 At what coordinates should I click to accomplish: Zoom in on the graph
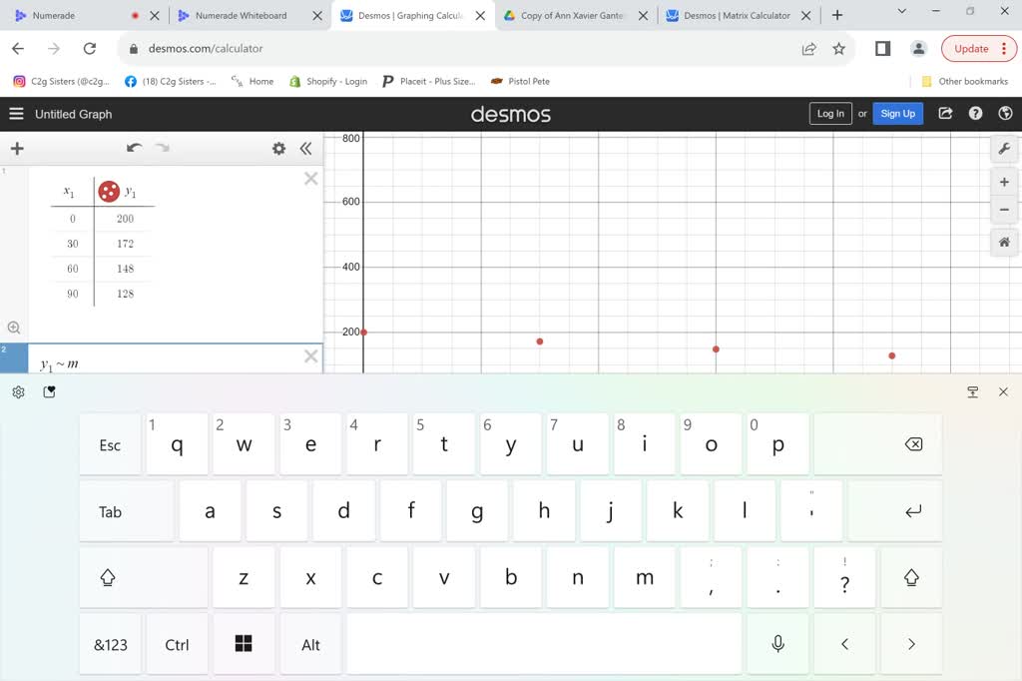click(x=1004, y=183)
